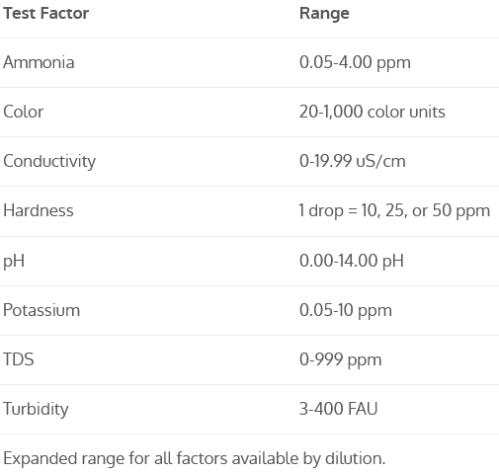Select the word dilution in the footnote
Viewport: 499px width, 474px height.
click(355, 458)
